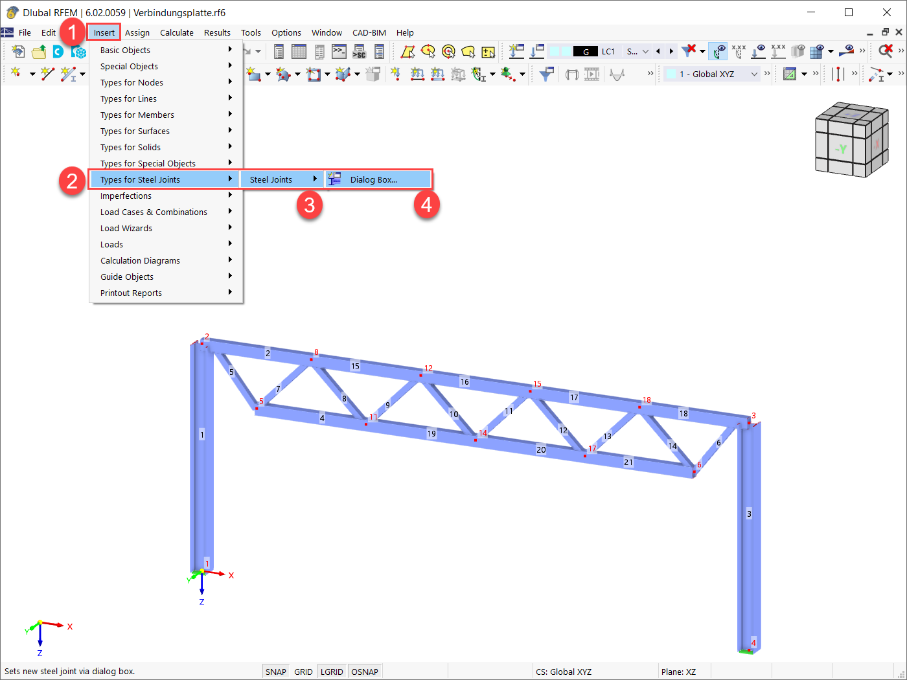Click the delete results magnifier icon

(x=886, y=51)
